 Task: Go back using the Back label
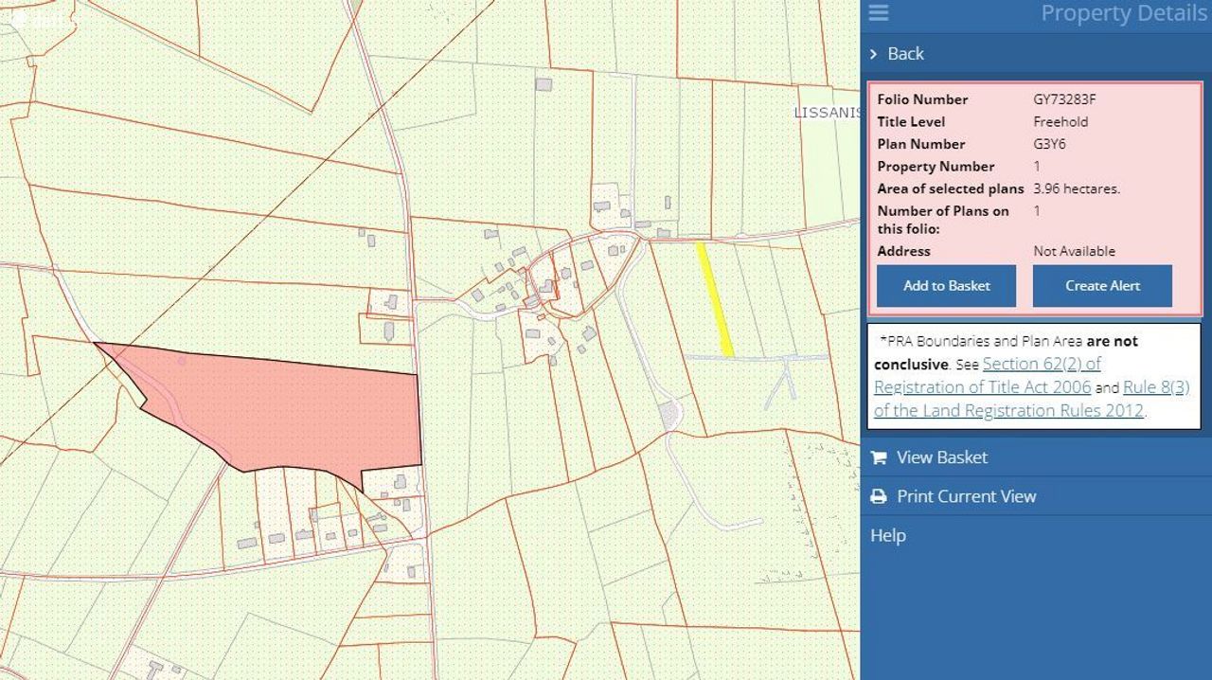(x=905, y=54)
